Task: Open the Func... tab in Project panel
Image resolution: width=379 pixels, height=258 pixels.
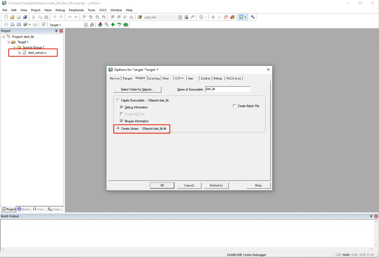Action: click(39, 209)
